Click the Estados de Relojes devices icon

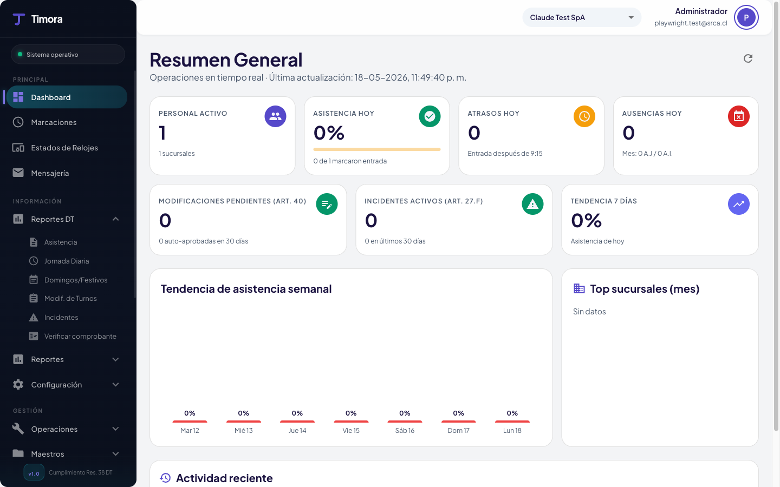[18, 148]
